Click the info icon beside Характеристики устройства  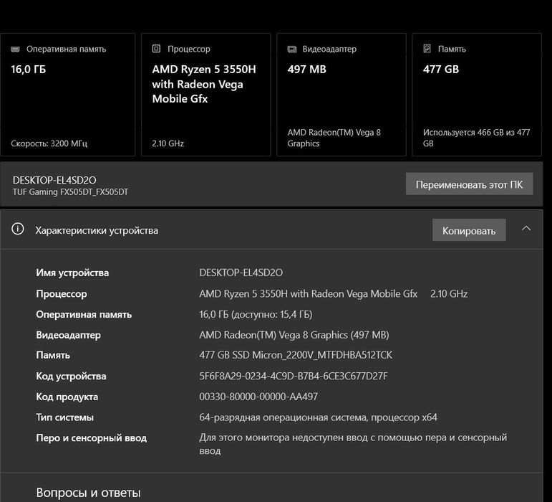(18, 229)
